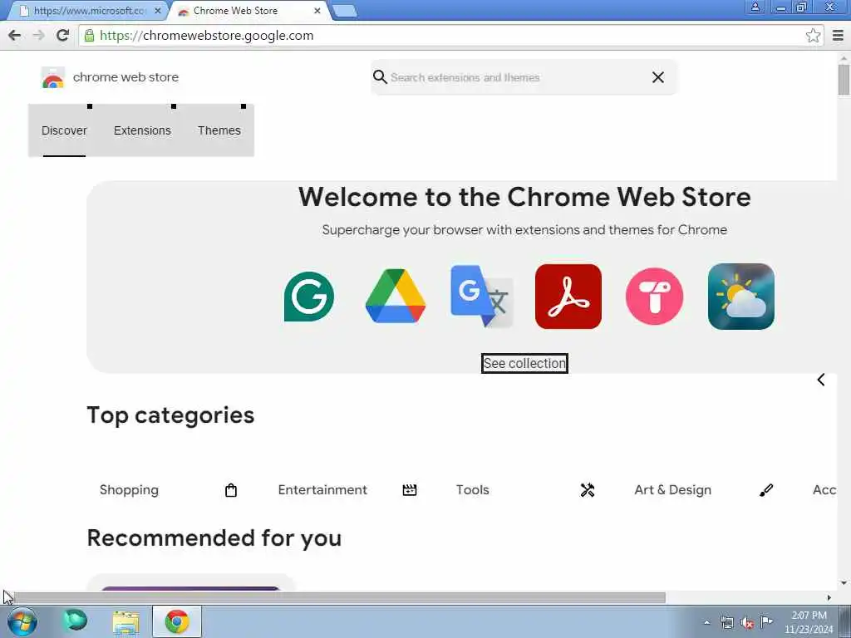Show hidden tray icons arrow

(706, 623)
